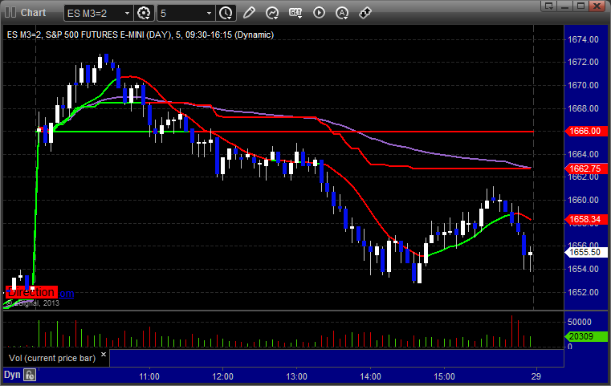Click the red 1662.75 price marker
This screenshot has height=386, width=611.
pos(585,169)
